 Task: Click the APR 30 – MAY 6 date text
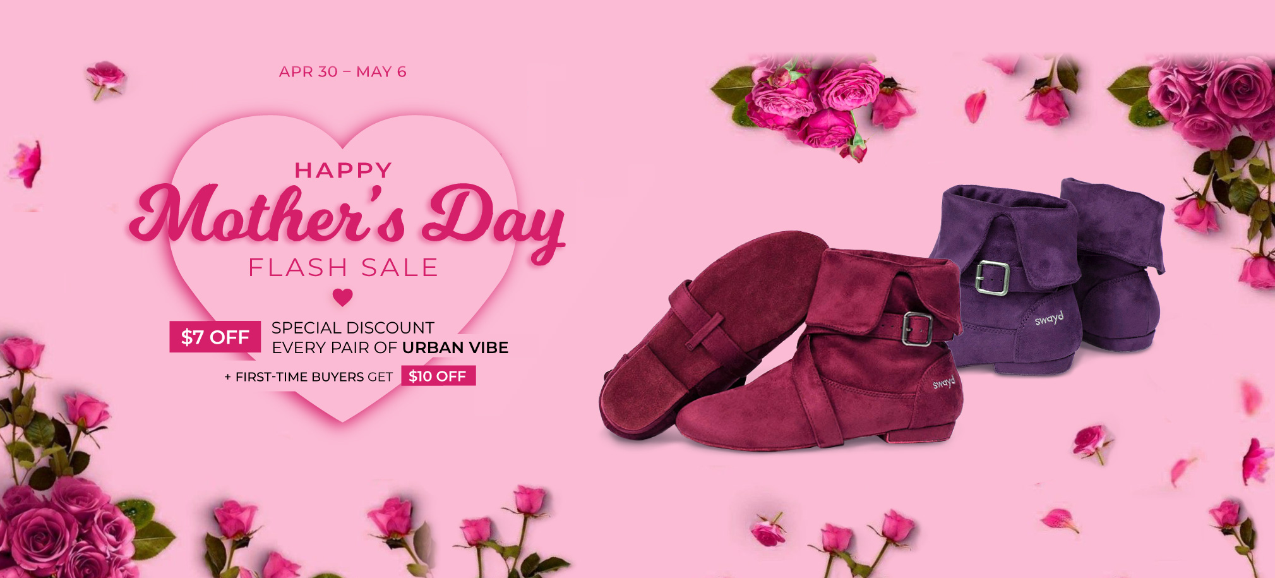click(x=342, y=72)
